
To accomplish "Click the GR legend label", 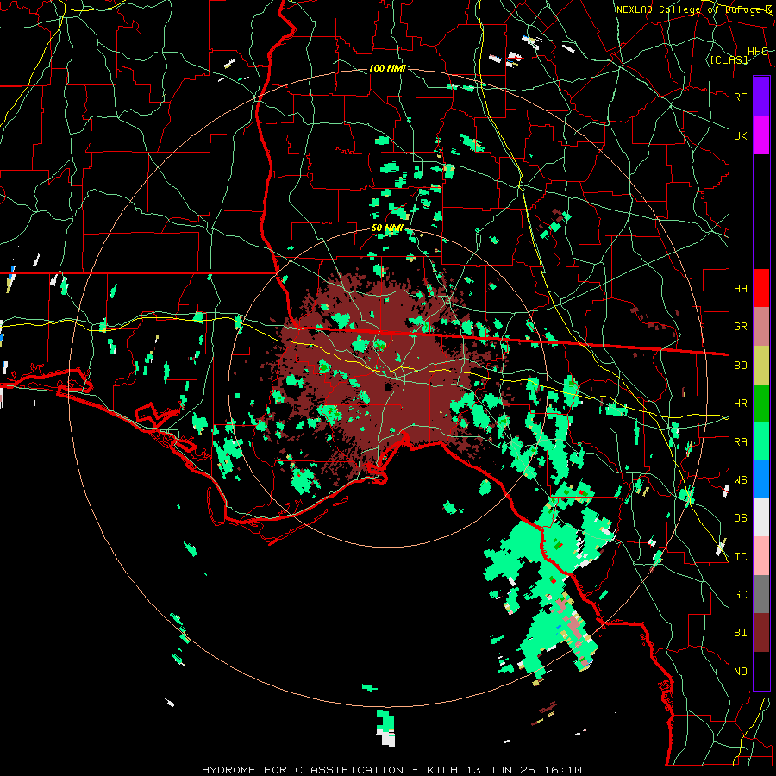I will click(741, 327).
